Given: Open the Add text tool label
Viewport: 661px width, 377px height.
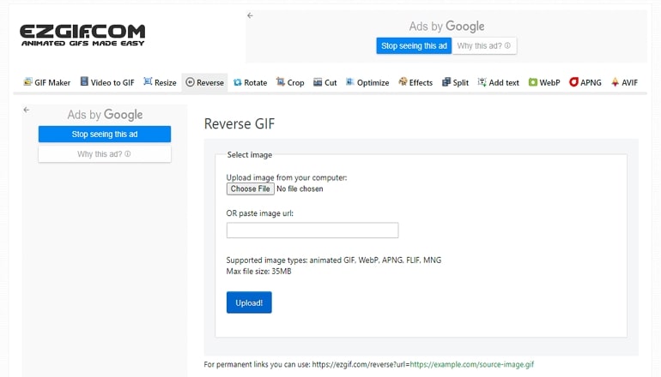Looking at the screenshot, I should (x=504, y=83).
